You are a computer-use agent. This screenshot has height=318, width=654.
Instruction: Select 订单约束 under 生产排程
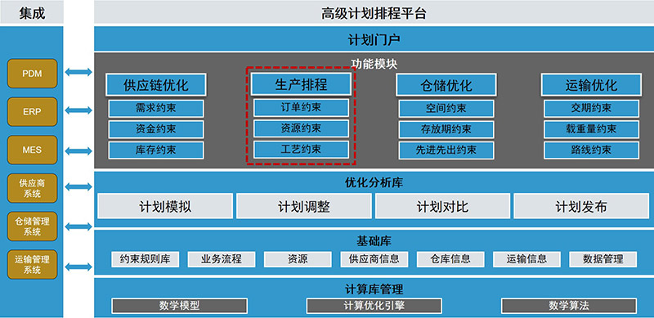(301, 108)
